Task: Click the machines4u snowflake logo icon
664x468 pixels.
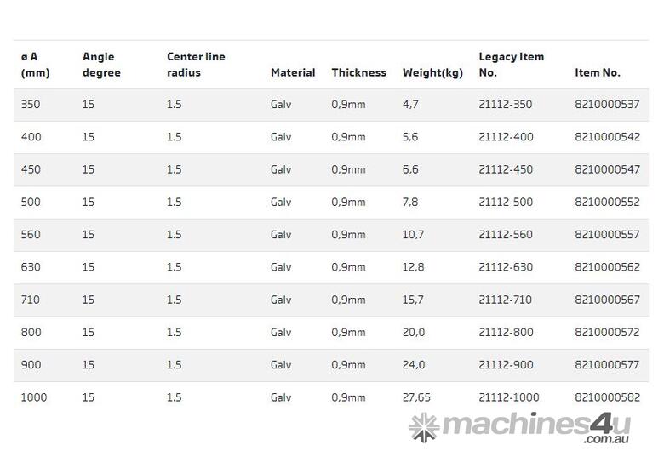Action: (x=423, y=427)
